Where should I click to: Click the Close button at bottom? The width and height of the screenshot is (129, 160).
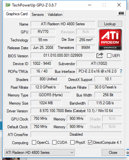pyautogui.click(x=113, y=153)
